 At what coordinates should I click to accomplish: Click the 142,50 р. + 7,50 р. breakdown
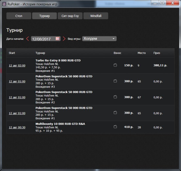point(48,67)
